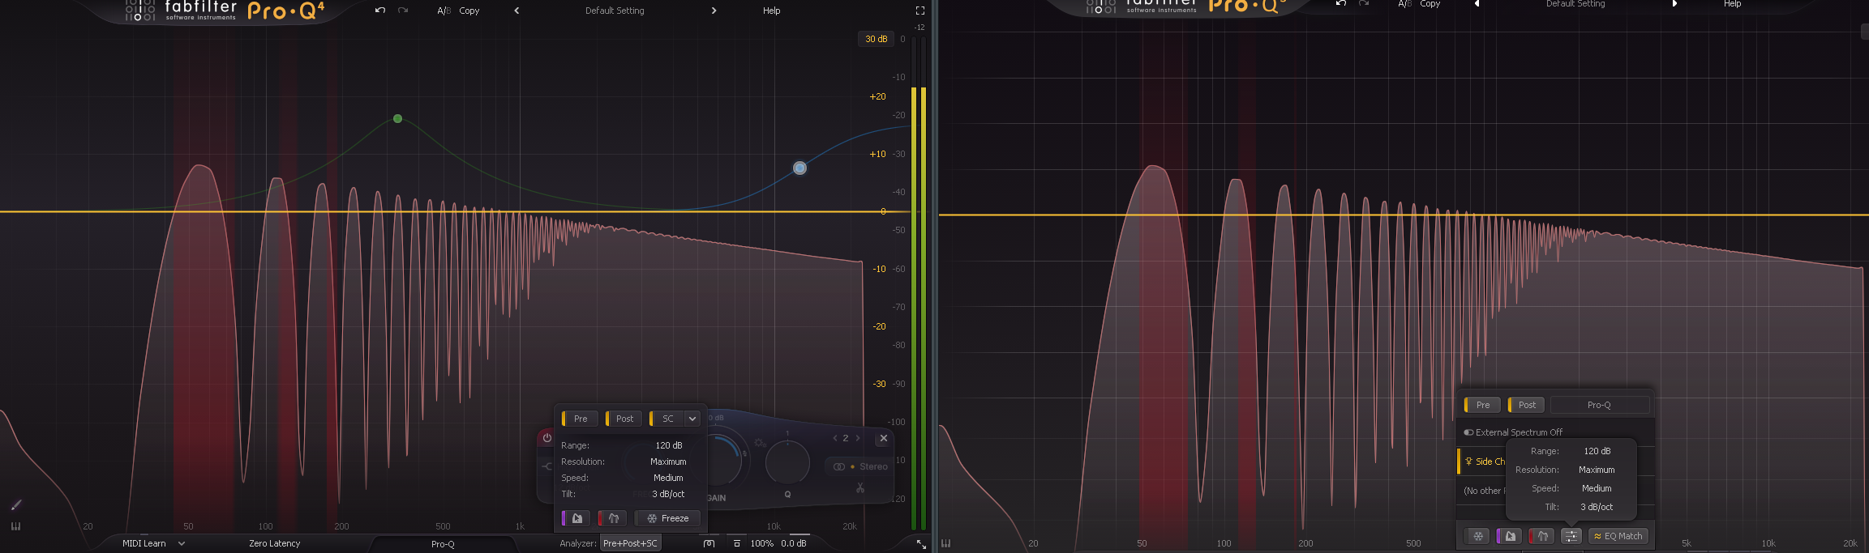This screenshot has width=1869, height=553.
Task: Toggle piano display icon in Pro-Q 4
Action: click(15, 526)
